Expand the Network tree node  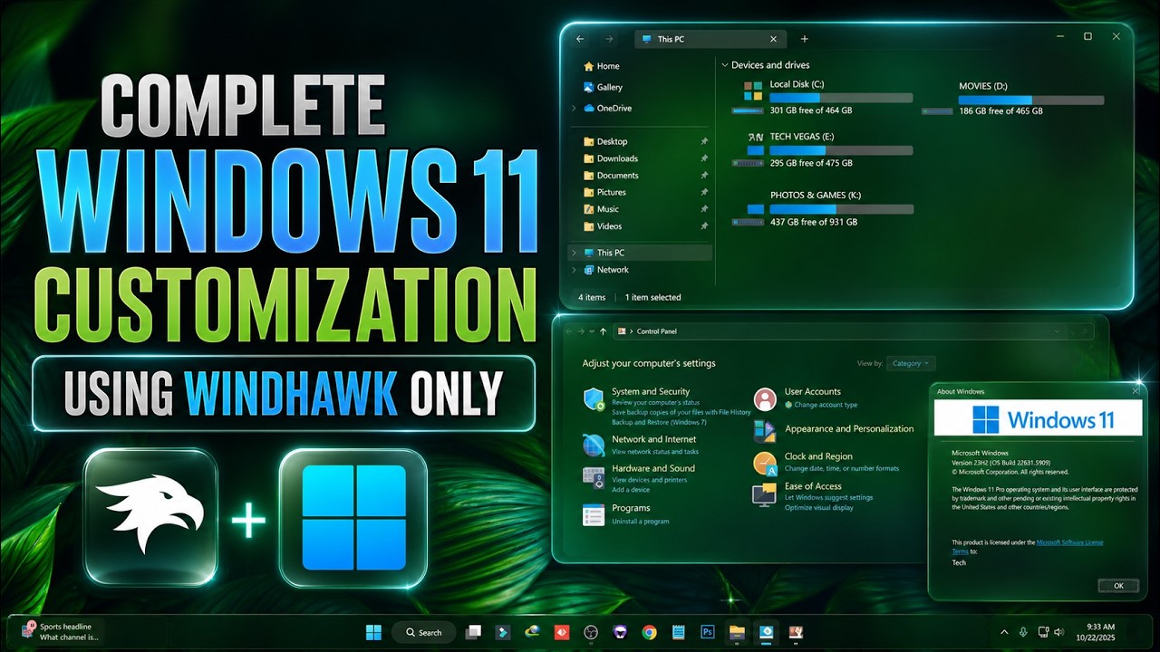click(574, 270)
